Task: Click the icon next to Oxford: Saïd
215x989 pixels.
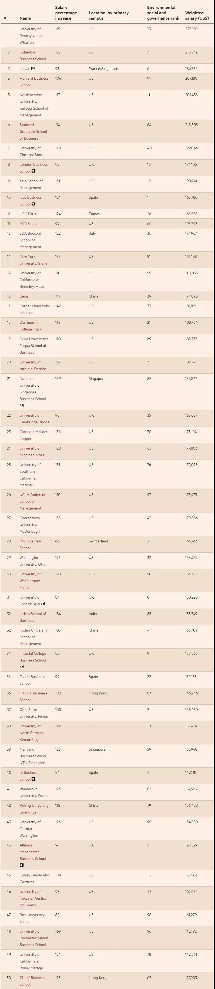Action: pyautogui.click(x=43, y=604)
